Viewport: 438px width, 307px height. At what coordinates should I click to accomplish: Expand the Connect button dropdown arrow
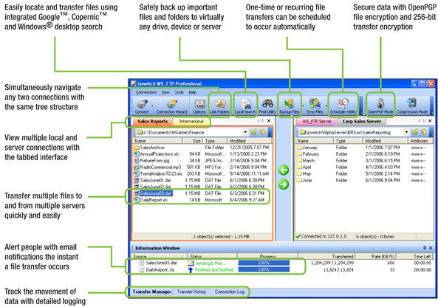point(152,106)
